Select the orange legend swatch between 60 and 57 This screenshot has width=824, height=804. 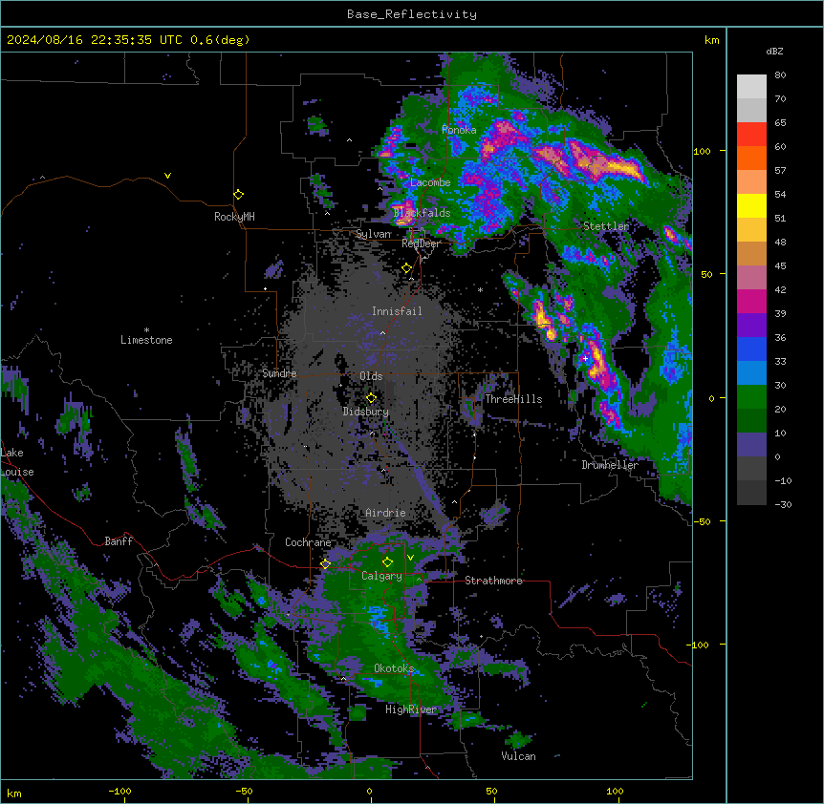(x=751, y=158)
